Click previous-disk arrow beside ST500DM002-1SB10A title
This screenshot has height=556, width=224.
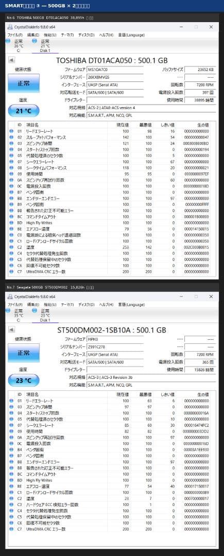[11, 329]
